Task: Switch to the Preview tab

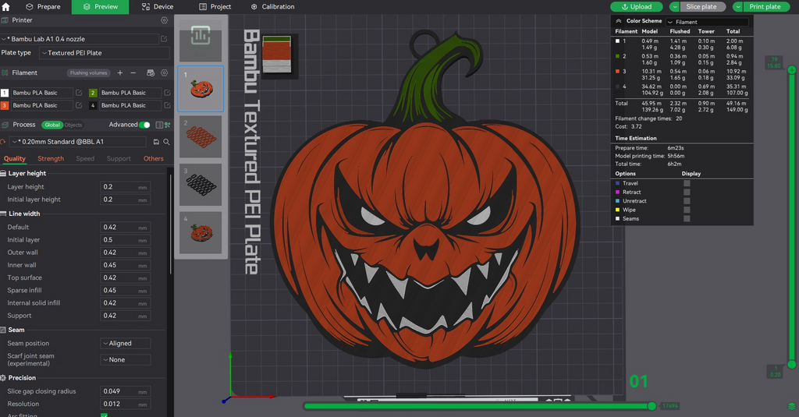Action: pyautogui.click(x=101, y=6)
